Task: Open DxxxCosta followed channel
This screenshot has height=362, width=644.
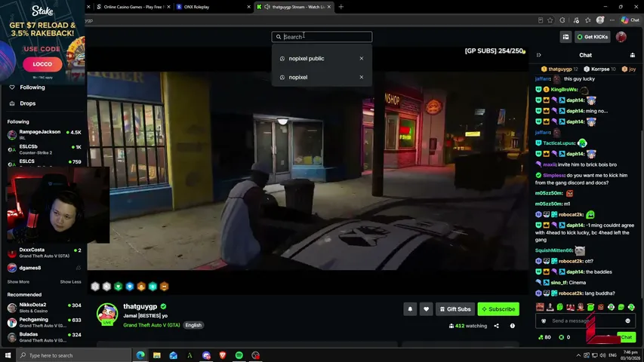Action: click(44, 253)
